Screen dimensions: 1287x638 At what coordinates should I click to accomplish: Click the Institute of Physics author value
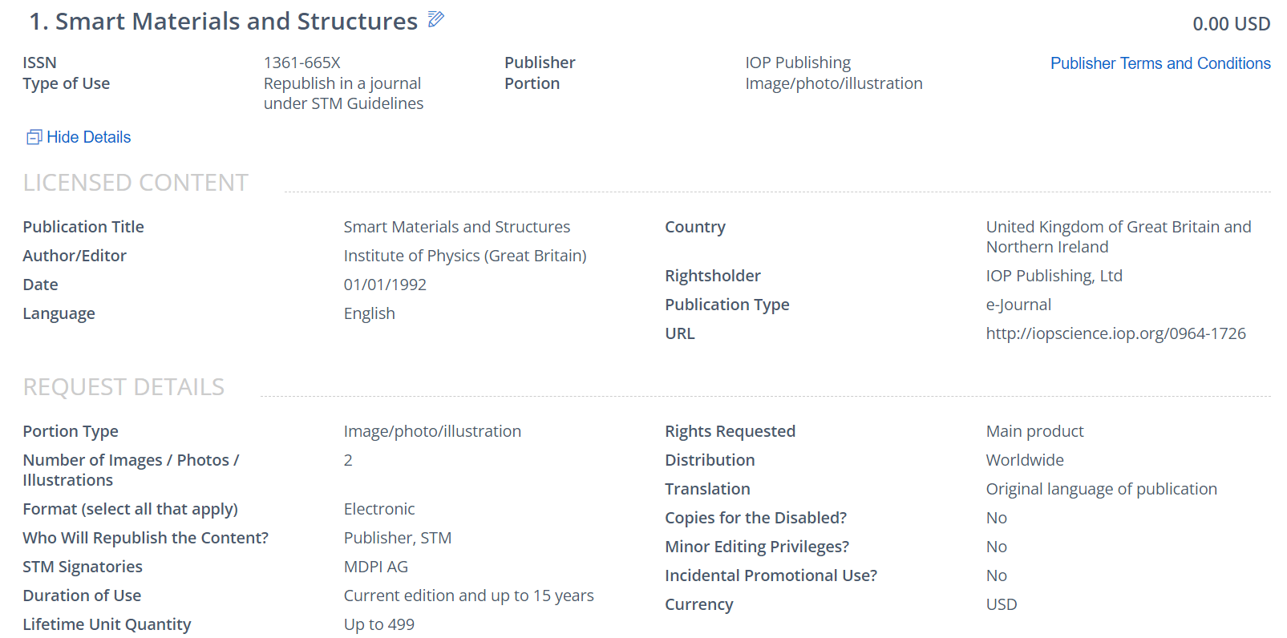point(464,256)
